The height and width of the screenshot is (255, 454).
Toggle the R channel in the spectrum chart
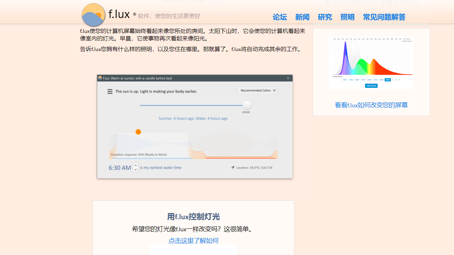pos(399,80)
